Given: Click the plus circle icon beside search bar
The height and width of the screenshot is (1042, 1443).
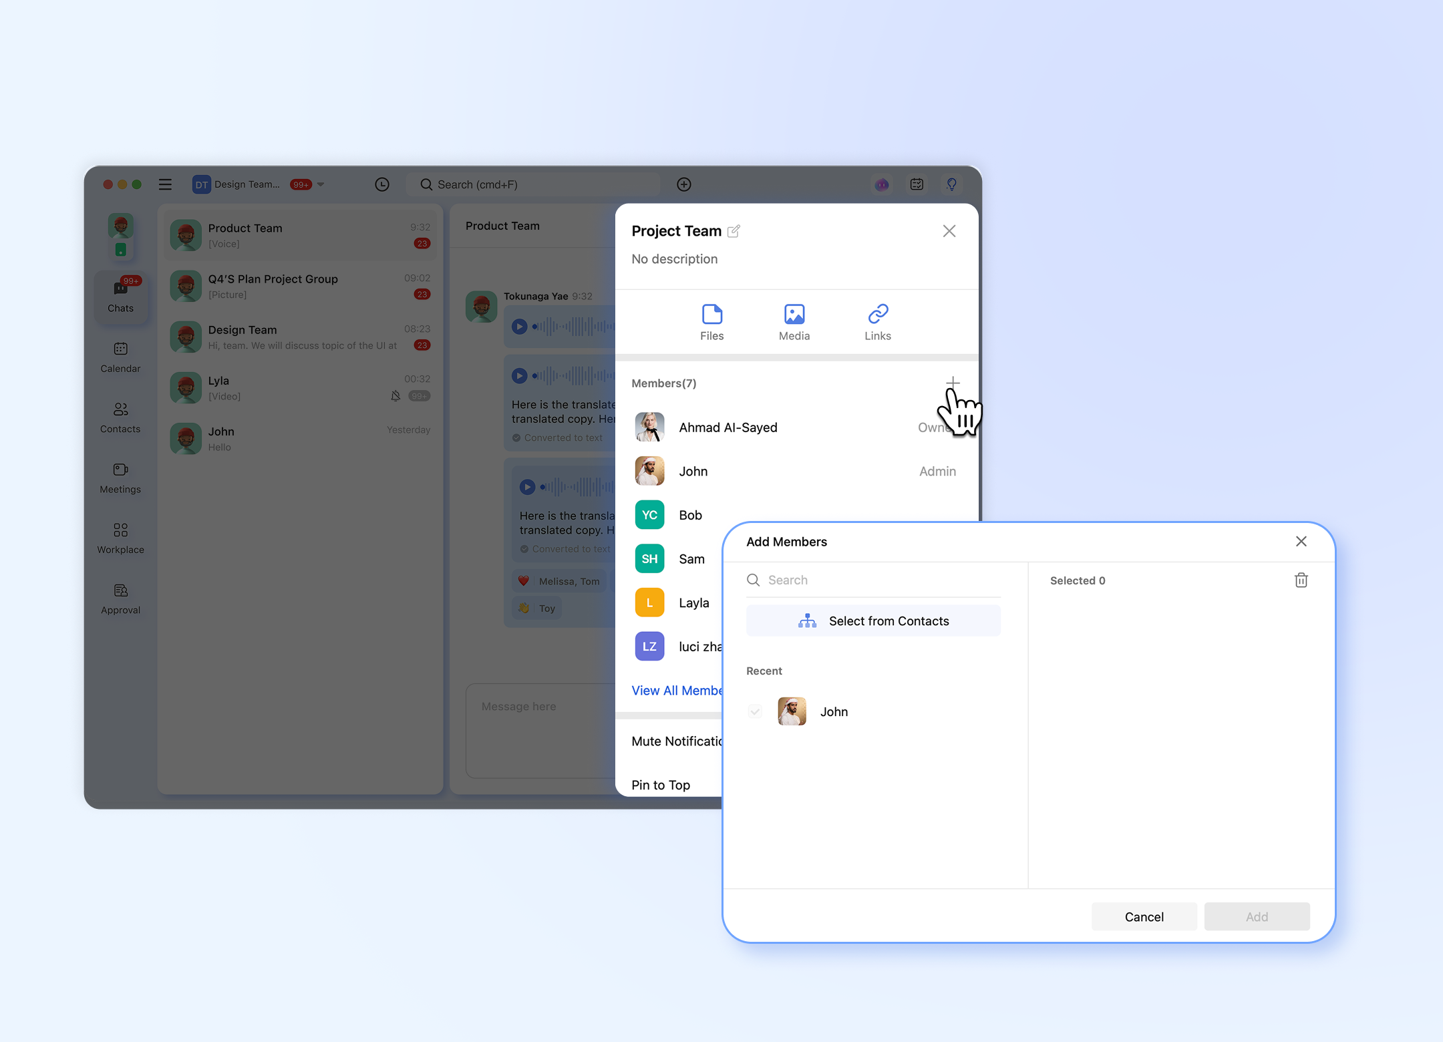Looking at the screenshot, I should pyautogui.click(x=683, y=184).
